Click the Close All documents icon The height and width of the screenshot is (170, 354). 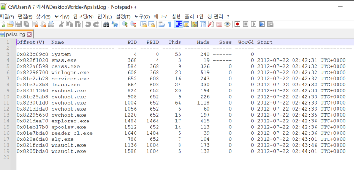point(43,24)
